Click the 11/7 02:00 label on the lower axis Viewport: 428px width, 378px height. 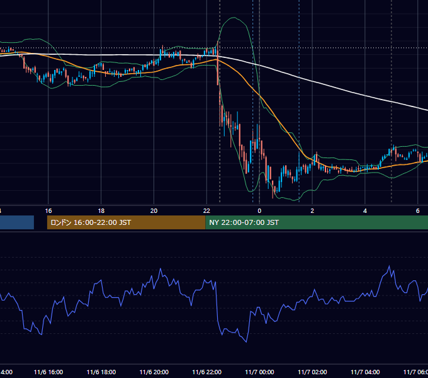tap(312, 372)
